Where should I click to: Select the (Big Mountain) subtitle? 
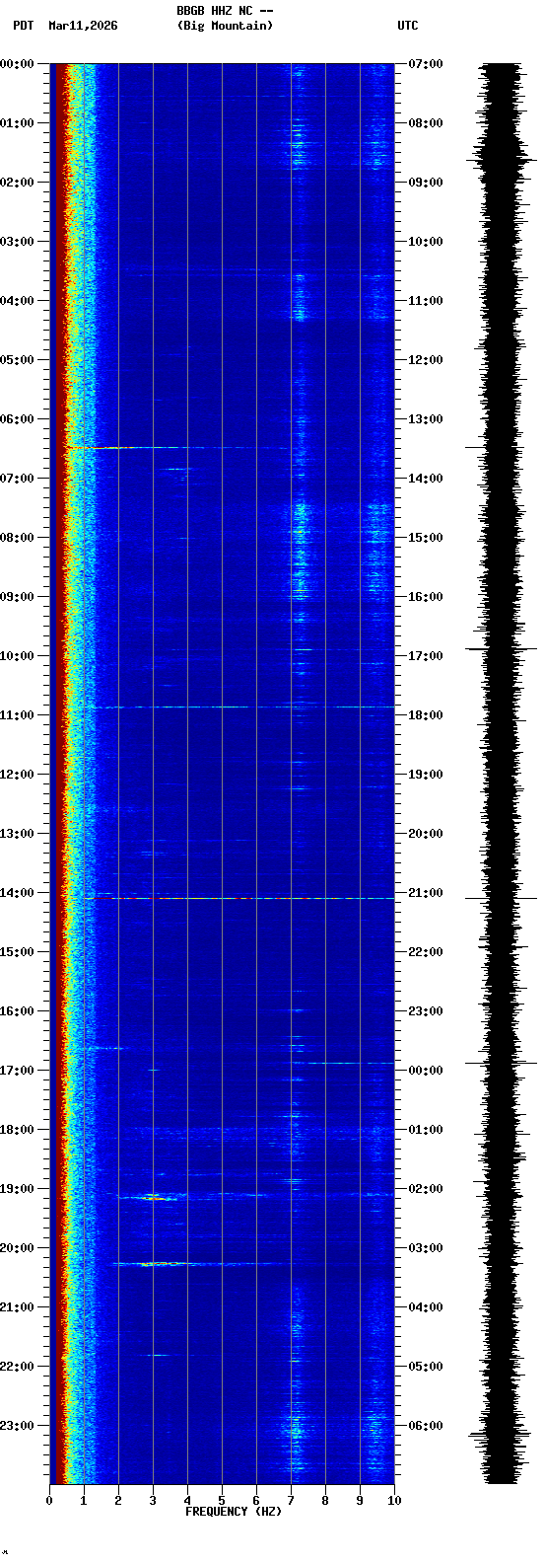pyautogui.click(x=225, y=26)
